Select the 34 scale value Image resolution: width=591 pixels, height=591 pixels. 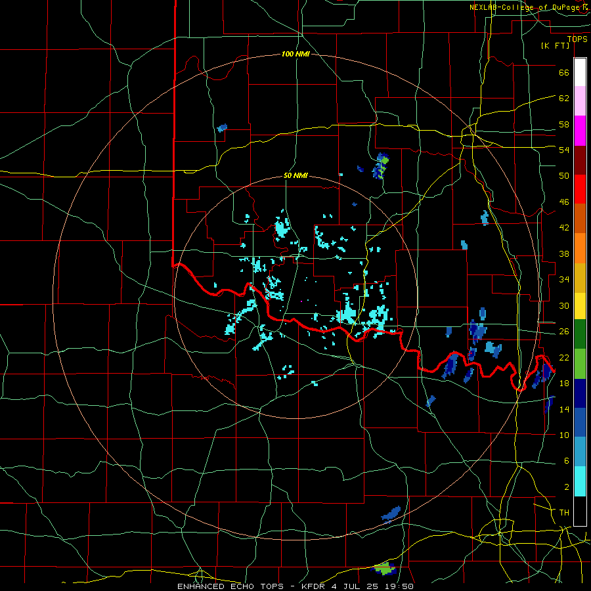coord(564,280)
